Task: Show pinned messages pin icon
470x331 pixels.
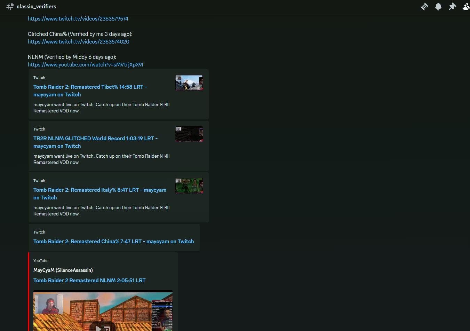Action: (x=452, y=7)
